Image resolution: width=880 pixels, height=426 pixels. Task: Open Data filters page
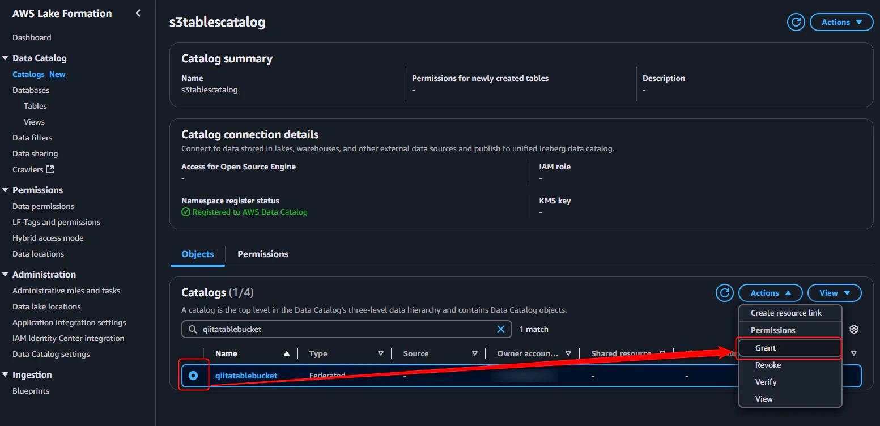[32, 138]
